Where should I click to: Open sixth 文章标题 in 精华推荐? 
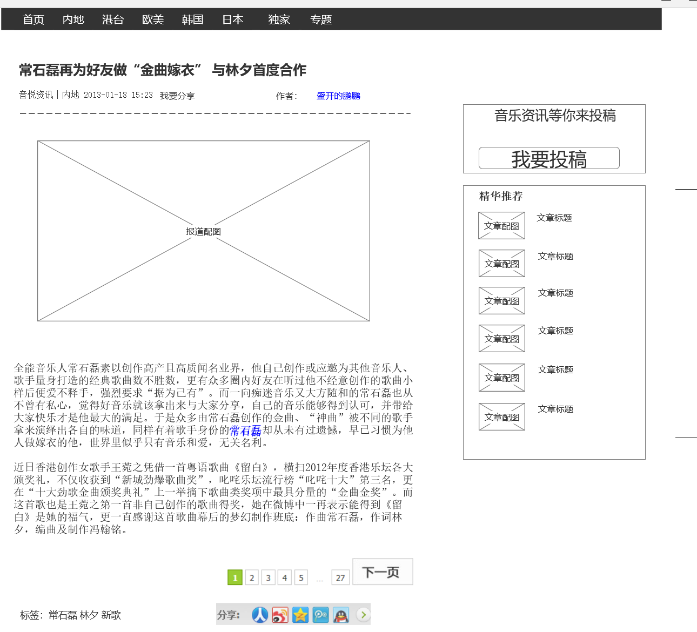pos(555,409)
